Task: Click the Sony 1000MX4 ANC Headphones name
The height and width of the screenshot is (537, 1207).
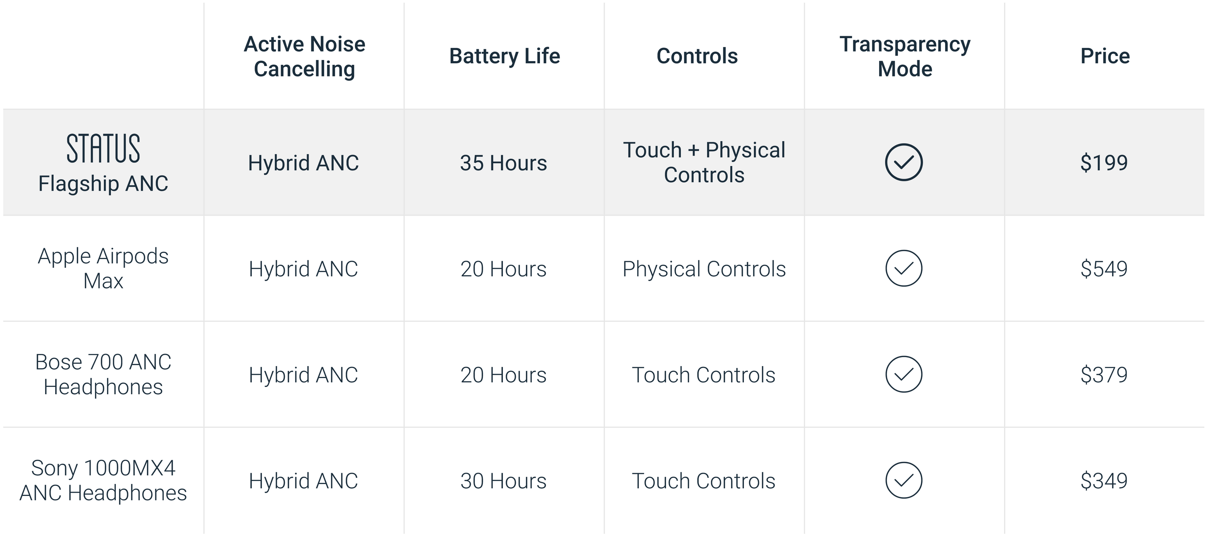Action: [103, 480]
